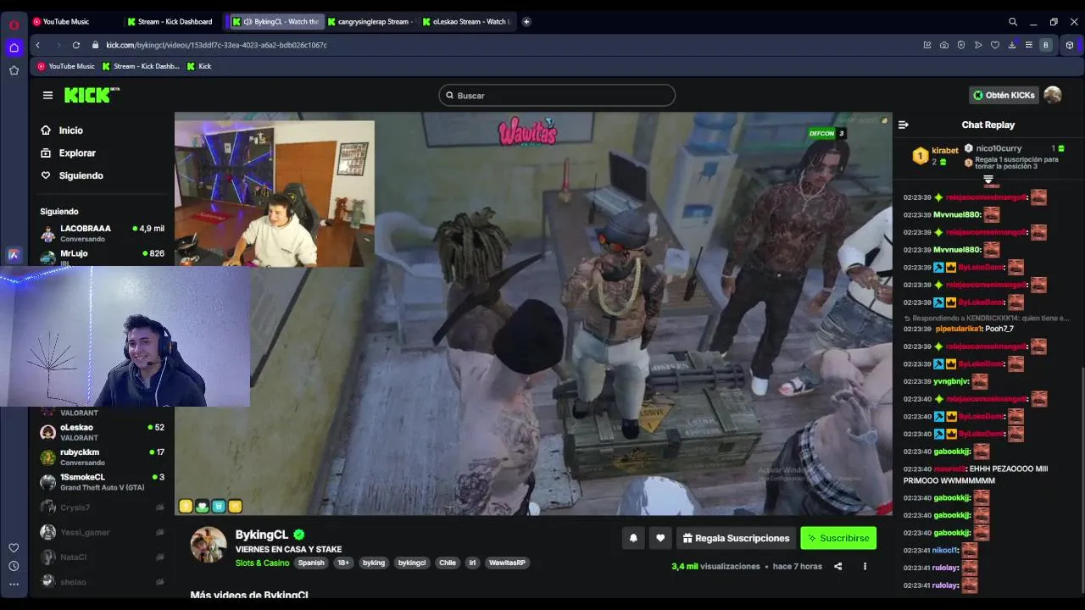Open rubyckkm channel in following list
The image size is (1085, 610).
(x=102, y=457)
